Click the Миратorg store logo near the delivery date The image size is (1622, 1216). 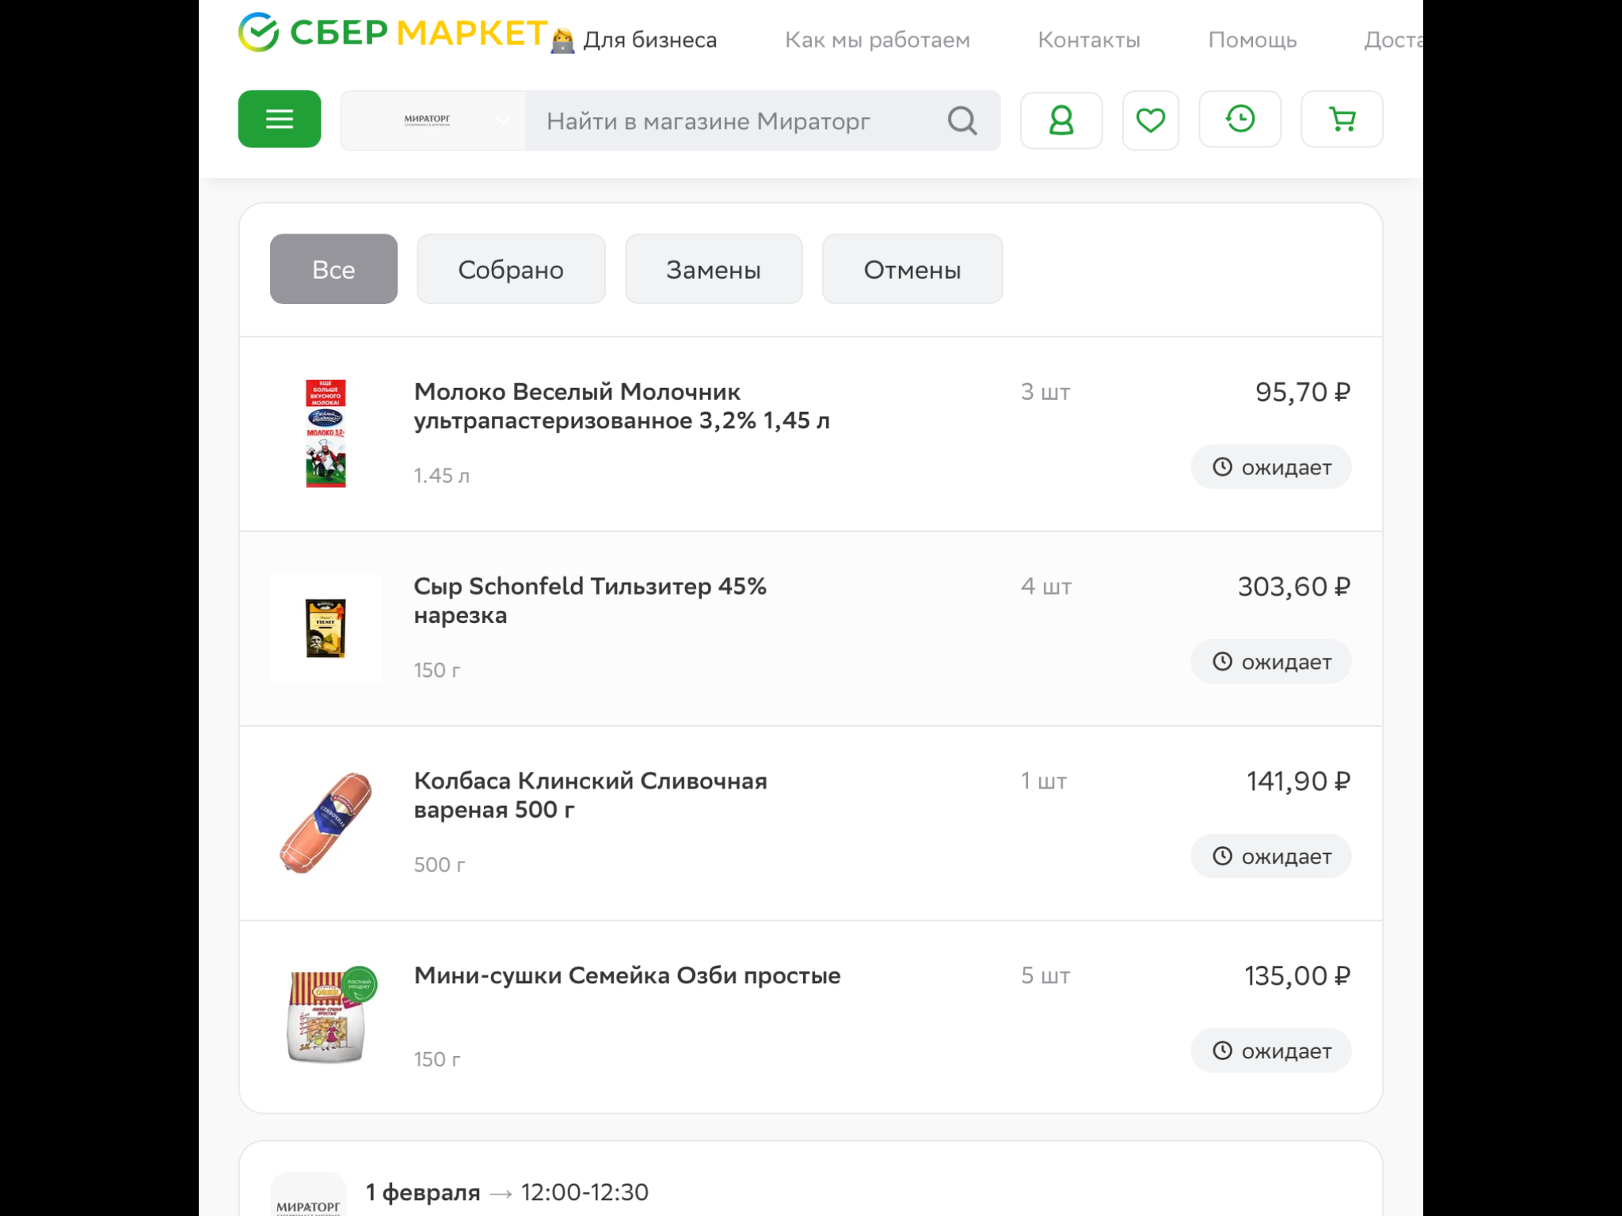[x=308, y=1195]
